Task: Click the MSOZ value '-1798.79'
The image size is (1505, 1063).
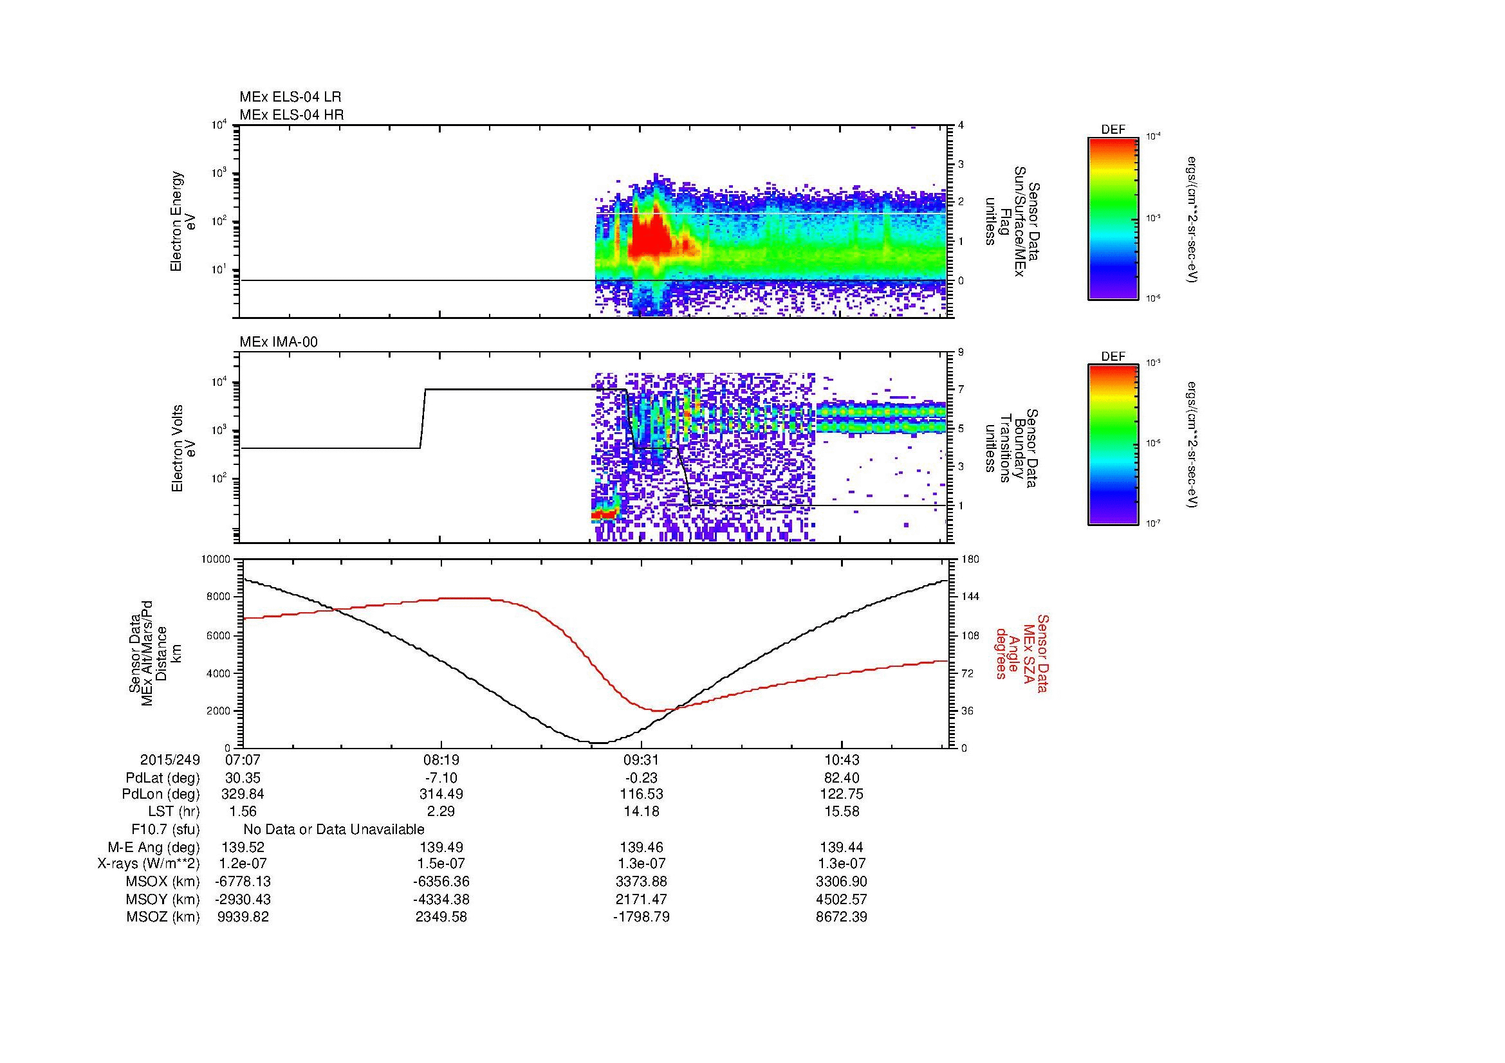Action: click(641, 917)
